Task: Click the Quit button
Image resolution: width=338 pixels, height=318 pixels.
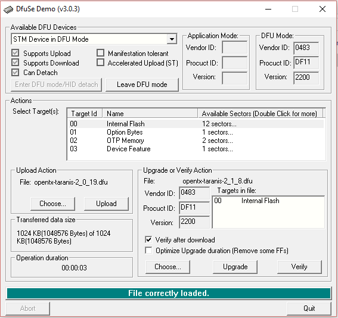Action: click(x=309, y=308)
